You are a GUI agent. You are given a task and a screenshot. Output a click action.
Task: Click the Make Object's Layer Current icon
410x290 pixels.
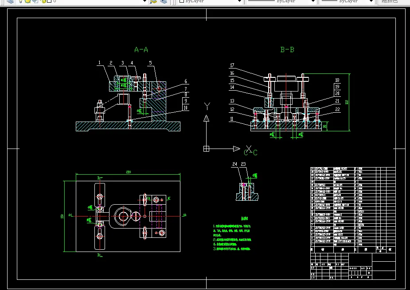[153, 1]
